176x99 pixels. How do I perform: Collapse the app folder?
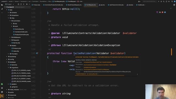(7, 10)
